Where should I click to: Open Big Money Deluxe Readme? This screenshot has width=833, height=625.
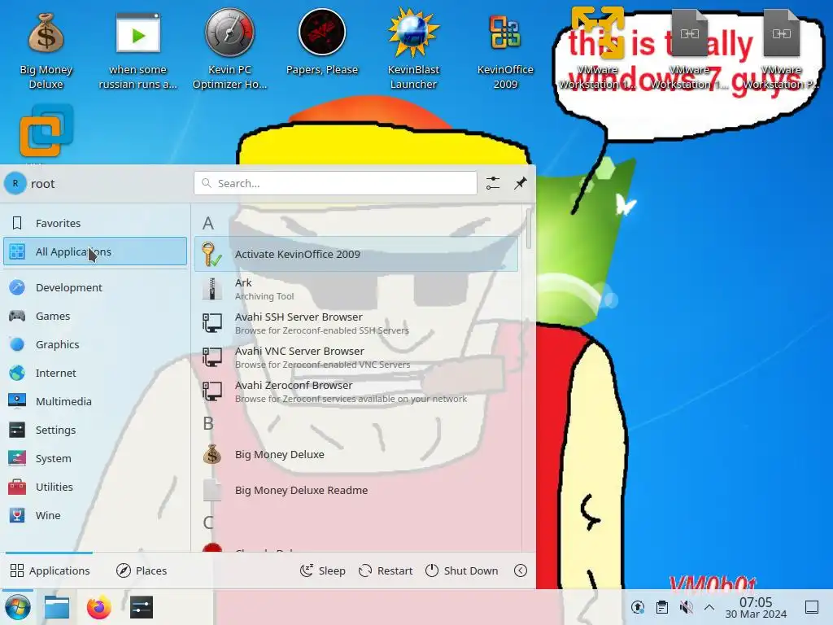356,490
